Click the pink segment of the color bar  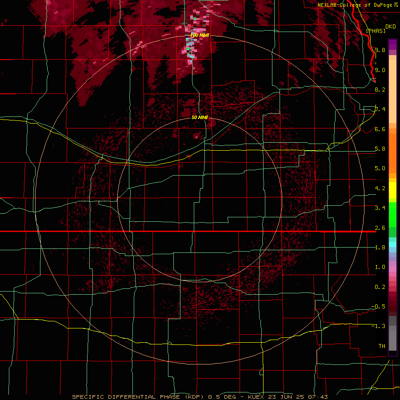[392, 269]
